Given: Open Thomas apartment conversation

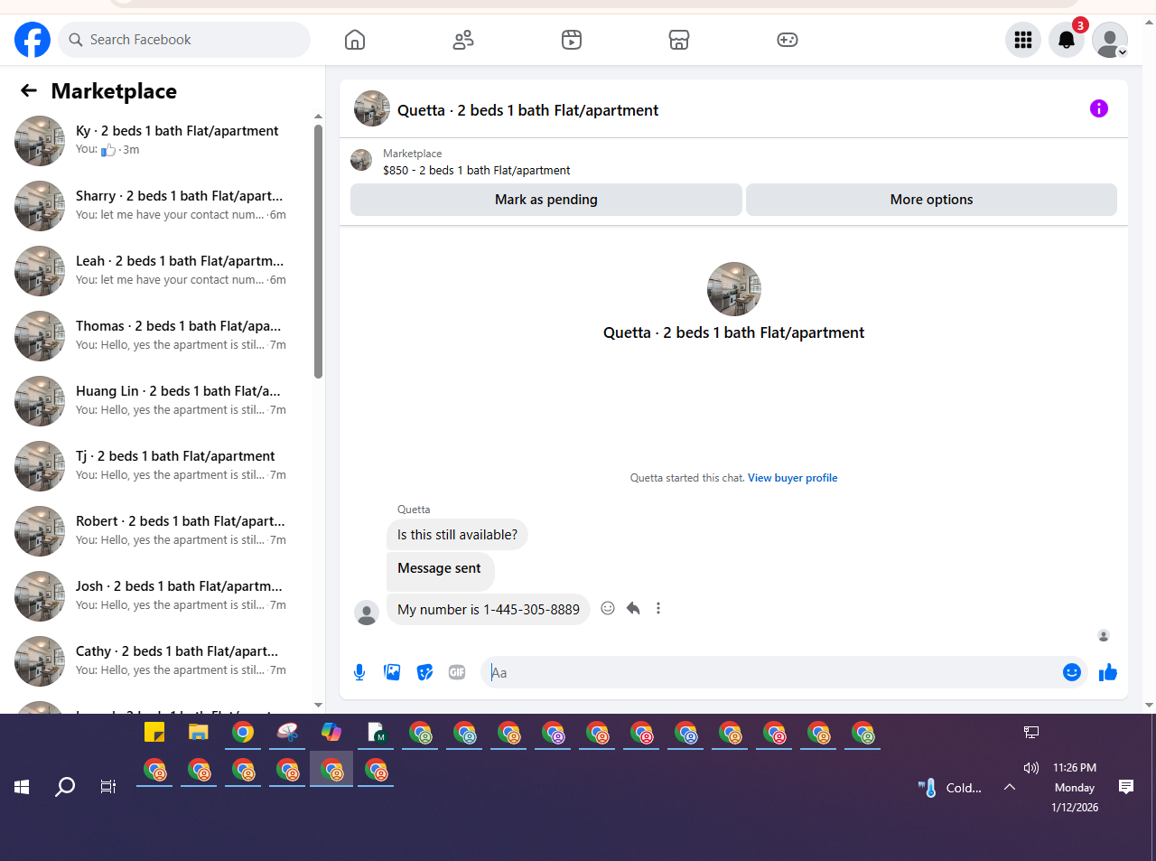Looking at the screenshot, I should (159, 336).
